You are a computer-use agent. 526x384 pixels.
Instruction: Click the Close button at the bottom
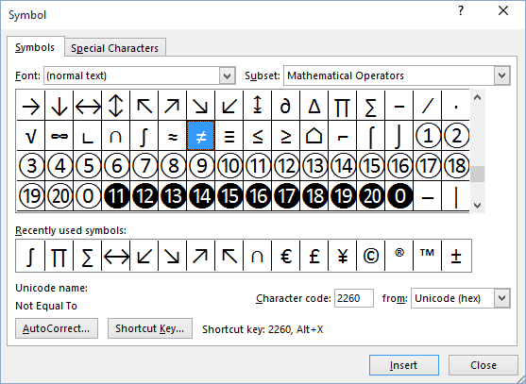tap(484, 365)
